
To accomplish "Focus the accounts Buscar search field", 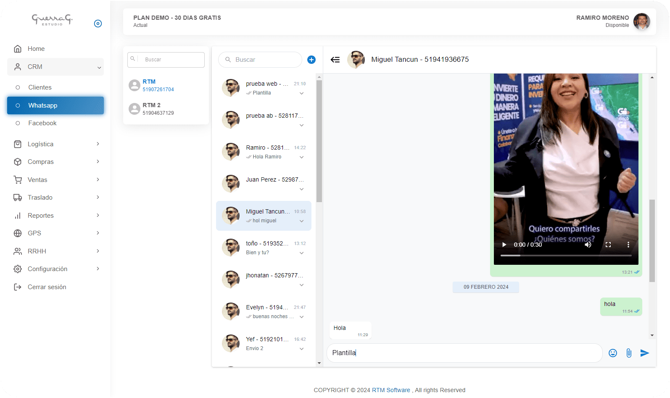I will click(166, 60).
